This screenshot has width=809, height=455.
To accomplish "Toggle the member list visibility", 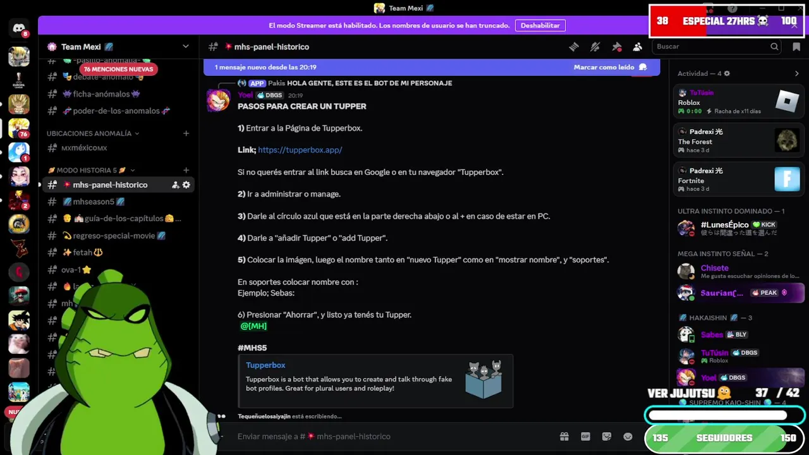I will point(638,47).
